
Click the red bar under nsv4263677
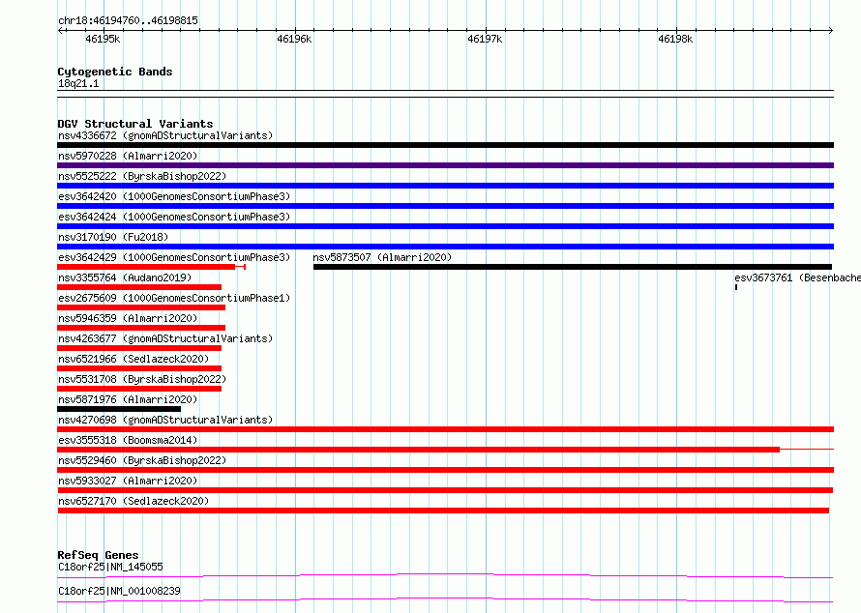click(x=139, y=348)
